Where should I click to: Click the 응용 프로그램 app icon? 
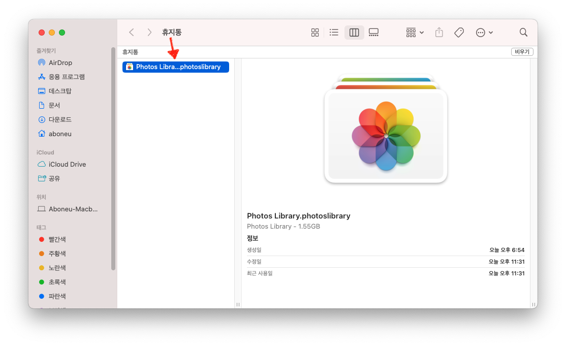[x=42, y=77]
